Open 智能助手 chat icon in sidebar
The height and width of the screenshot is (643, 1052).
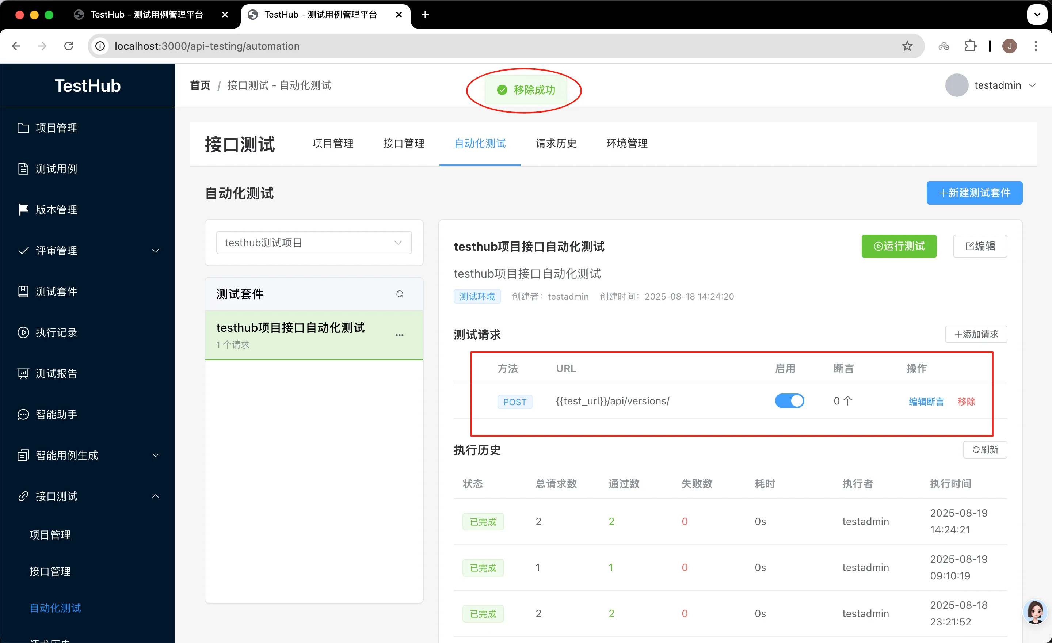[x=23, y=414]
